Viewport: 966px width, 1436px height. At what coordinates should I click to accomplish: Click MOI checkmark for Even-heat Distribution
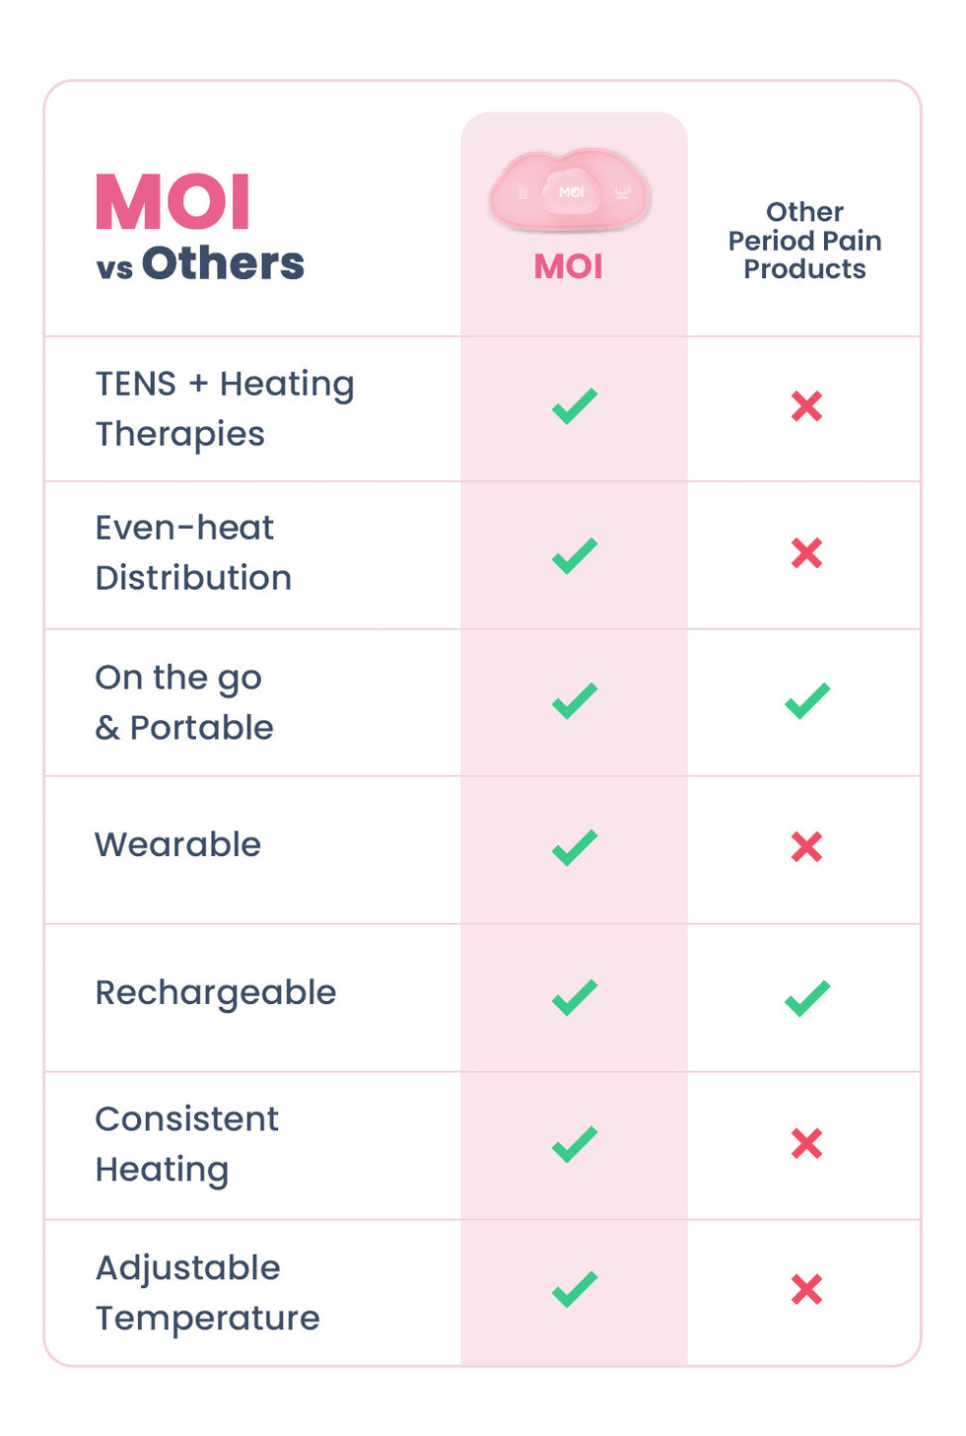(x=574, y=554)
